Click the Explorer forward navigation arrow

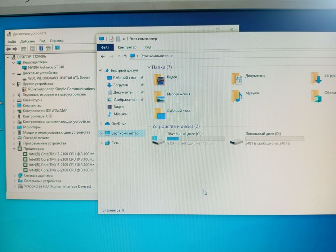[x=112, y=57]
